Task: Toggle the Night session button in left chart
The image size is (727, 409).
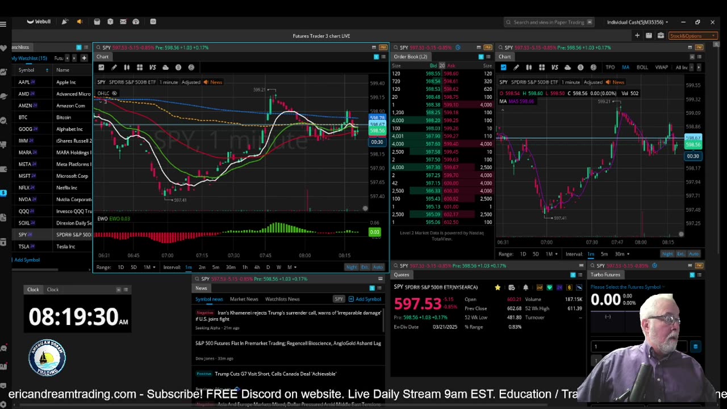Action: 351,267
